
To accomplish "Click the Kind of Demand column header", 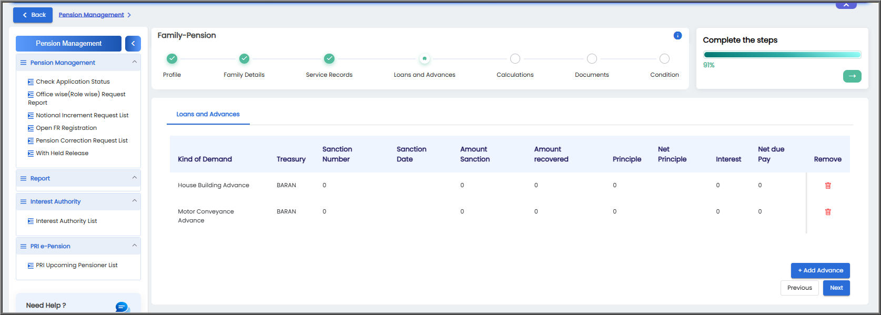I will [x=205, y=159].
